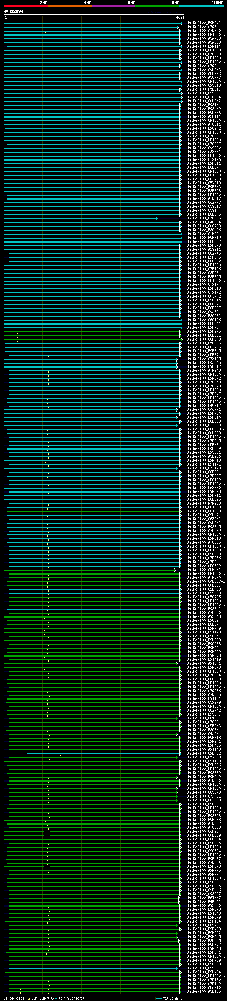Select hit UniRef100_A7PJP0
Screen dimensions: 227x1001
204,578
